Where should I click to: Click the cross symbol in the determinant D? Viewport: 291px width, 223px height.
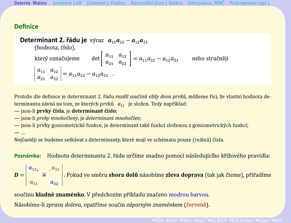click(44, 175)
